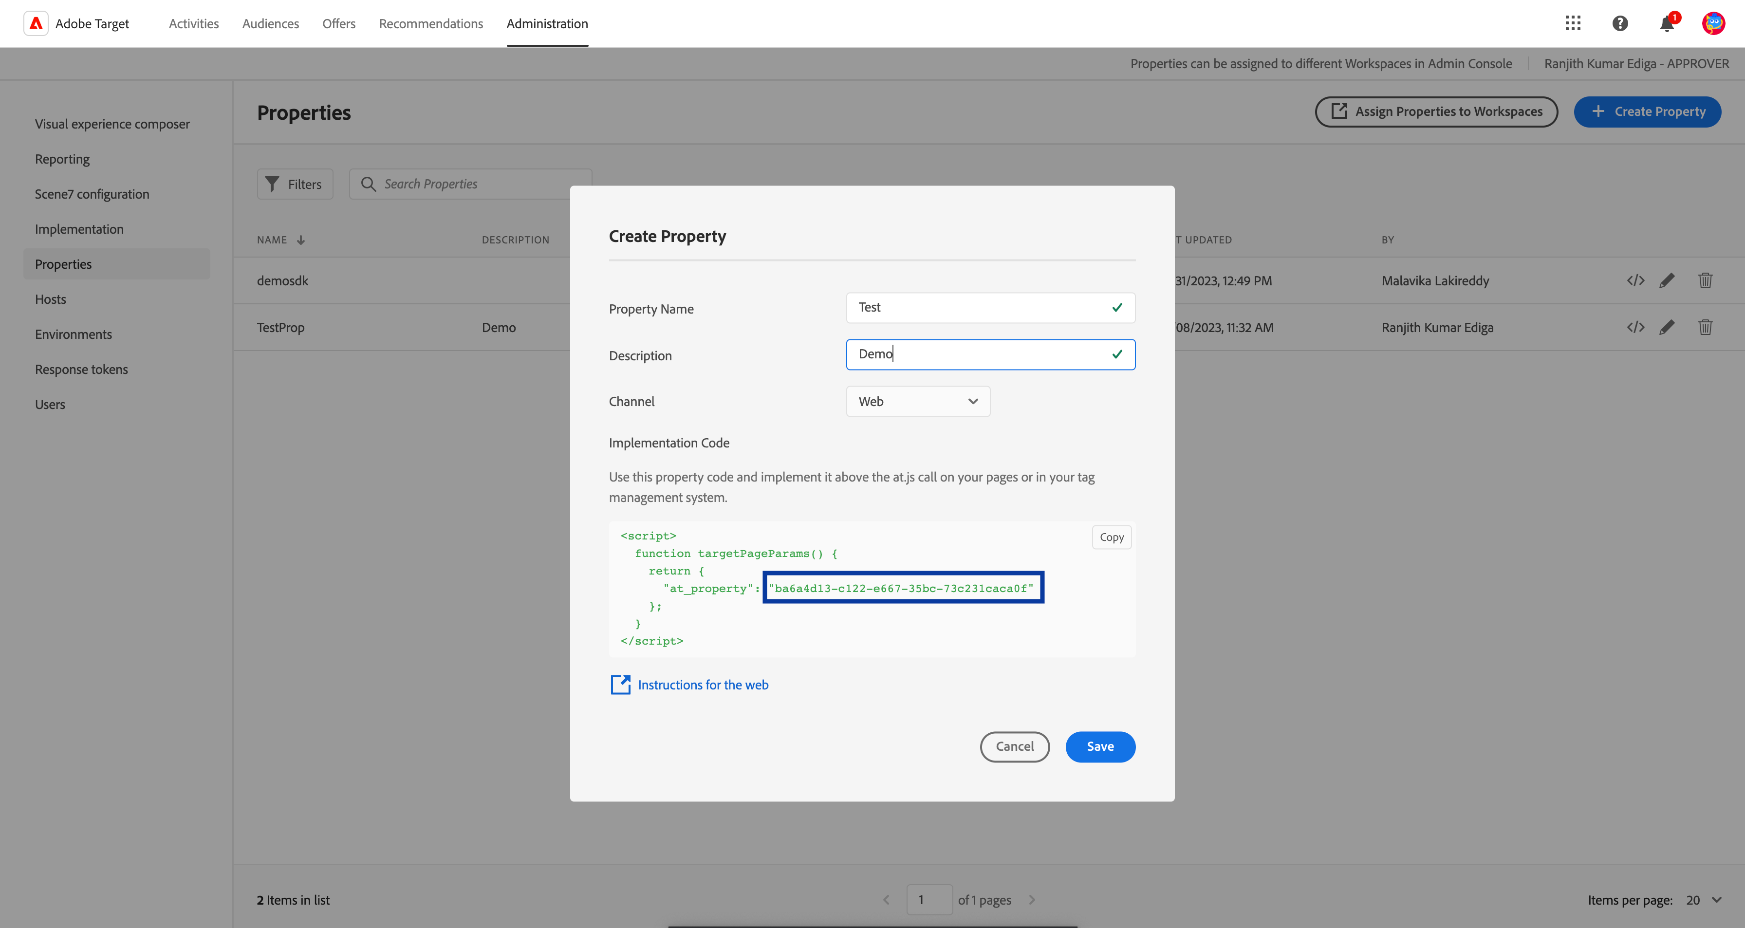The height and width of the screenshot is (928, 1745).
Task: Sort by the NAME column arrow
Action: [x=301, y=240]
